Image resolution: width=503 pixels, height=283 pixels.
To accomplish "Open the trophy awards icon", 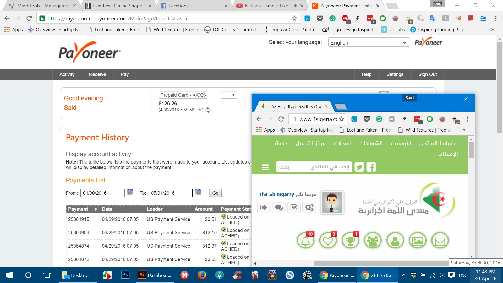I will click(350, 241).
